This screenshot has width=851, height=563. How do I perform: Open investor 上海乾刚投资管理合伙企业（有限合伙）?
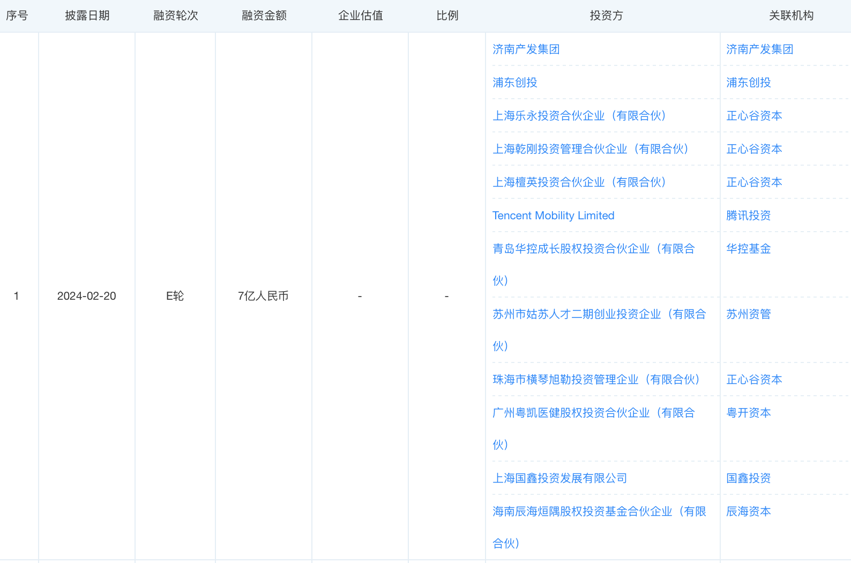click(591, 149)
